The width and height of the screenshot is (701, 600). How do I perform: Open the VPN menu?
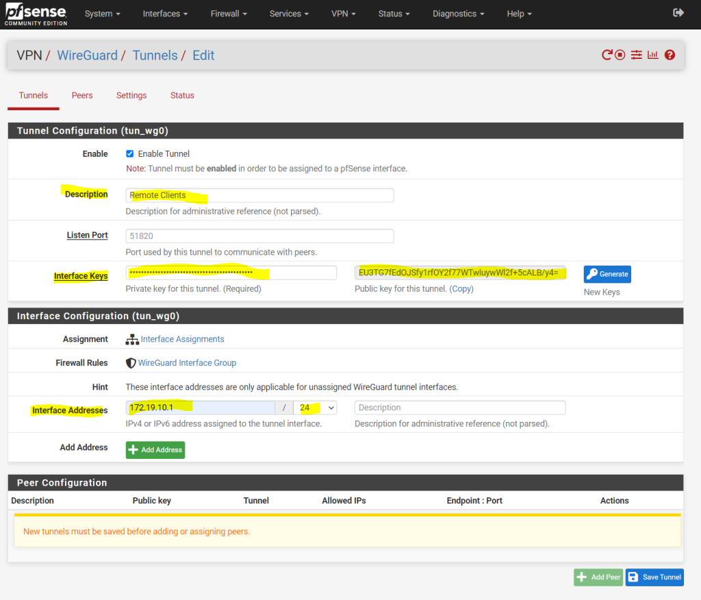(x=344, y=14)
